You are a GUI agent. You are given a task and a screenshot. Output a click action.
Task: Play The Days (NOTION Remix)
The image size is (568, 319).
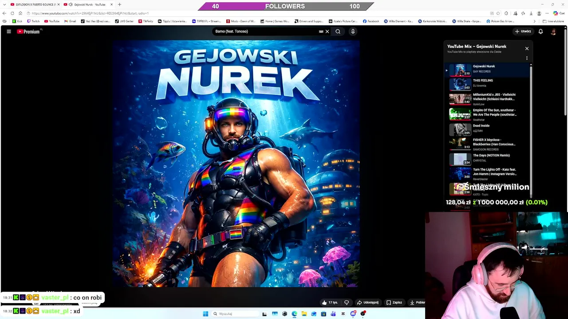487,159
